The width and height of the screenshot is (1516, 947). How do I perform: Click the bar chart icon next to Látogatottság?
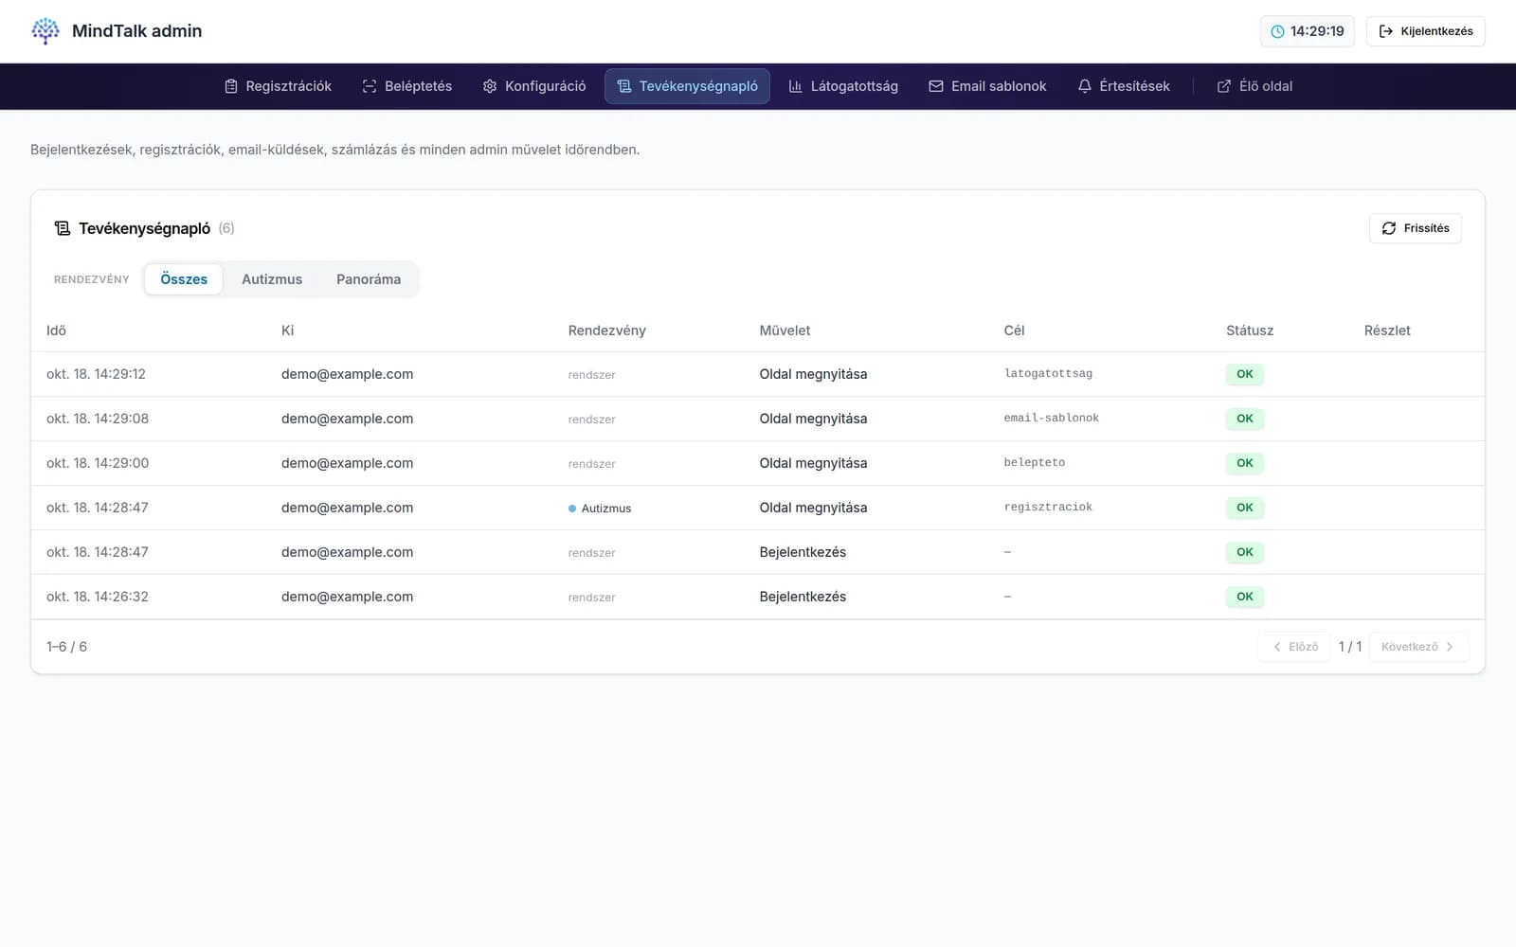[796, 86]
